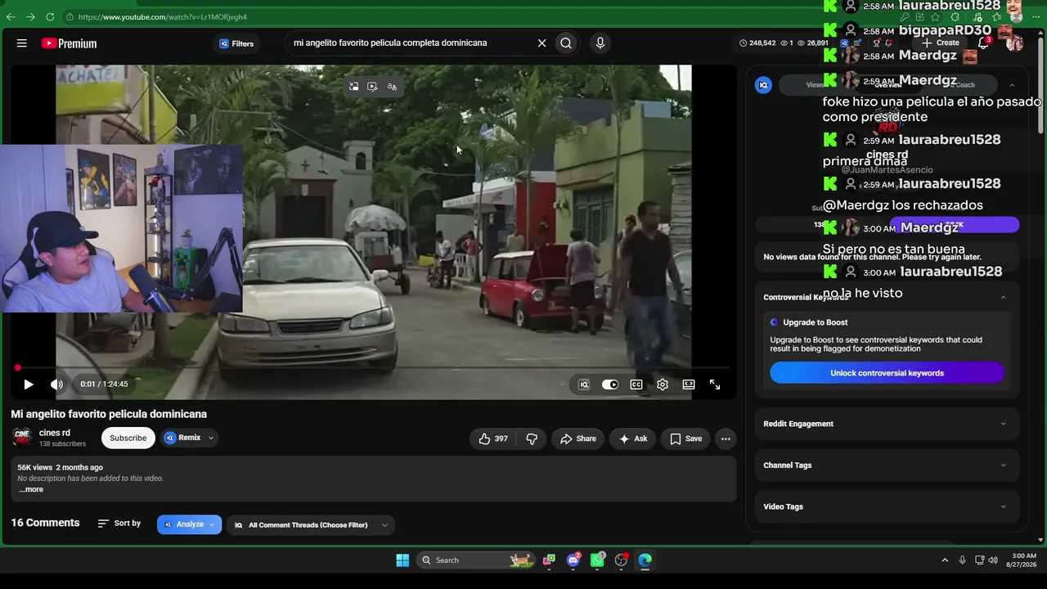Open the Windows Start menu
This screenshot has height=589, width=1047.
402,560
